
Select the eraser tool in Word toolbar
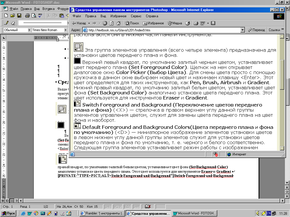click(x=13, y=23)
